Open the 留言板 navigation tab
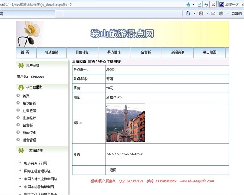The height and width of the screenshot is (195, 244). [146, 52]
